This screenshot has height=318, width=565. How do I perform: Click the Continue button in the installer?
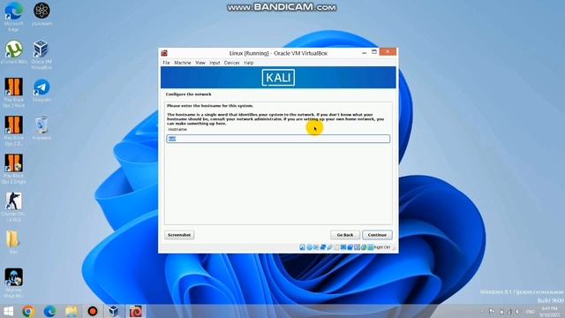tap(377, 235)
